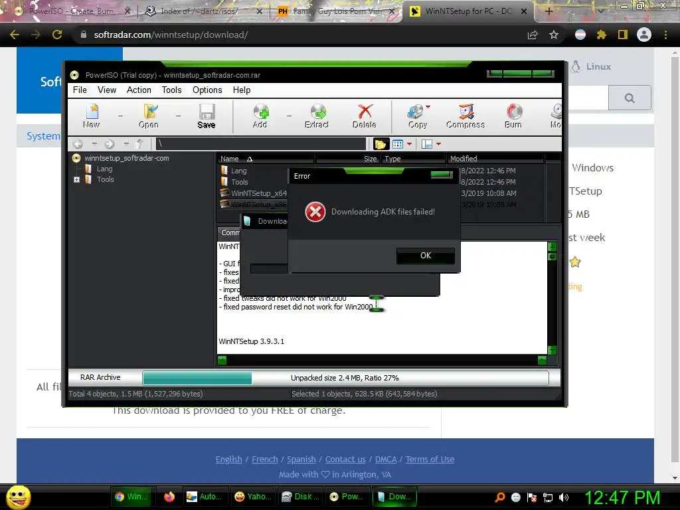680x510 pixels.
Task: Click the Compress toolbar icon
Action: [466, 116]
